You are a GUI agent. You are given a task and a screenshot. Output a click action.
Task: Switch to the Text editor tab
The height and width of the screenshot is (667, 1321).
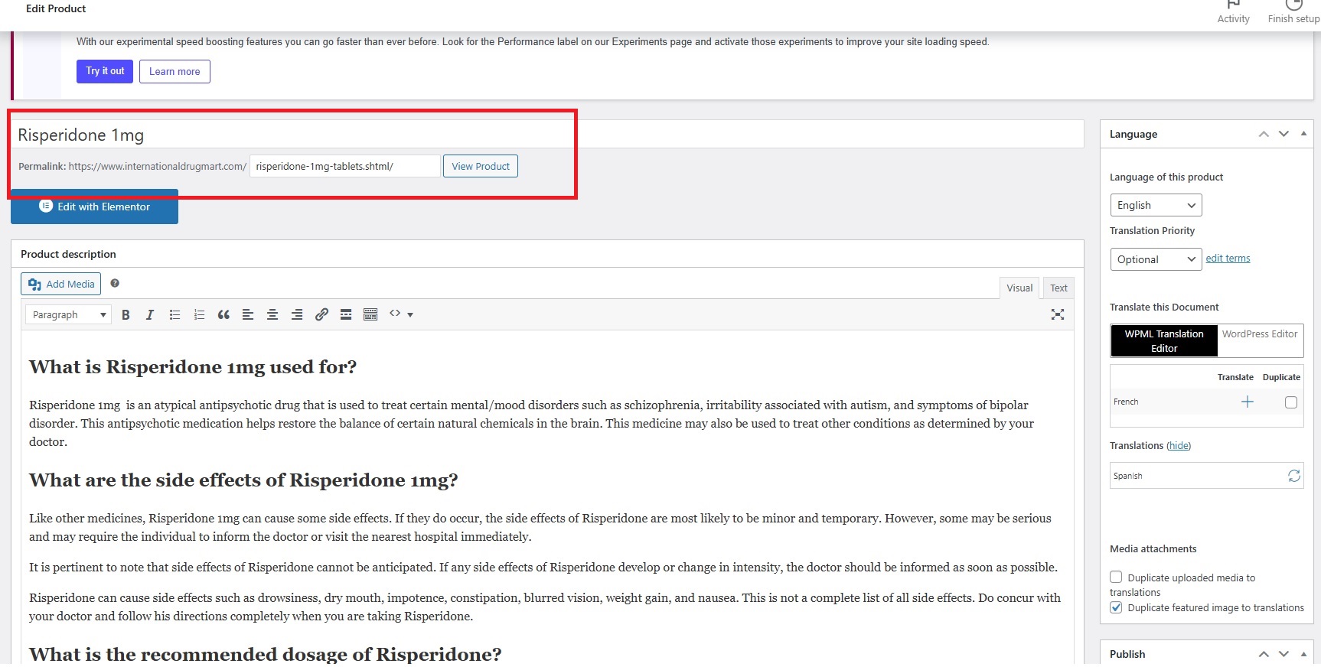[1058, 288]
